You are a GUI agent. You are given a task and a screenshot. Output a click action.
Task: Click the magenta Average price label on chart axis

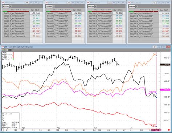[x=165, y=90]
